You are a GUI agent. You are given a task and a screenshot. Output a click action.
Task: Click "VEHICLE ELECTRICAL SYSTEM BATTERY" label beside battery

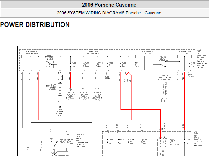tap(51, 87)
